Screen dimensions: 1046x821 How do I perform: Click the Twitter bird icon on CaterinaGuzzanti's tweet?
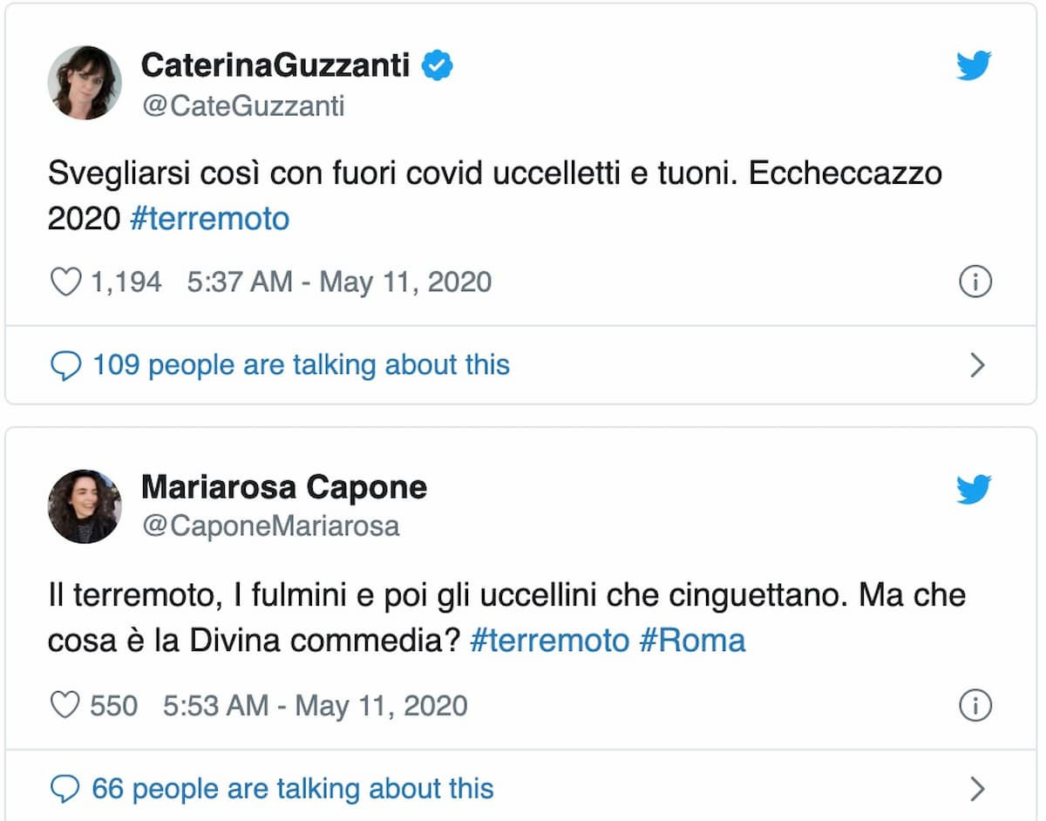(974, 64)
